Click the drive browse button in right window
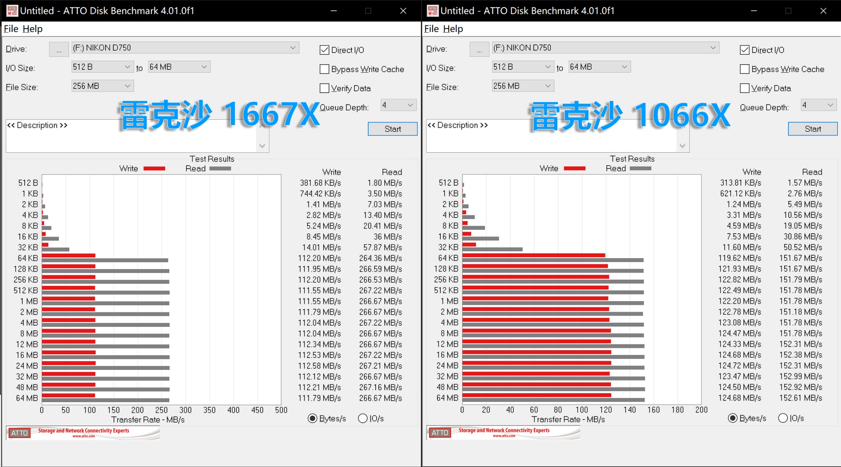 [479, 49]
